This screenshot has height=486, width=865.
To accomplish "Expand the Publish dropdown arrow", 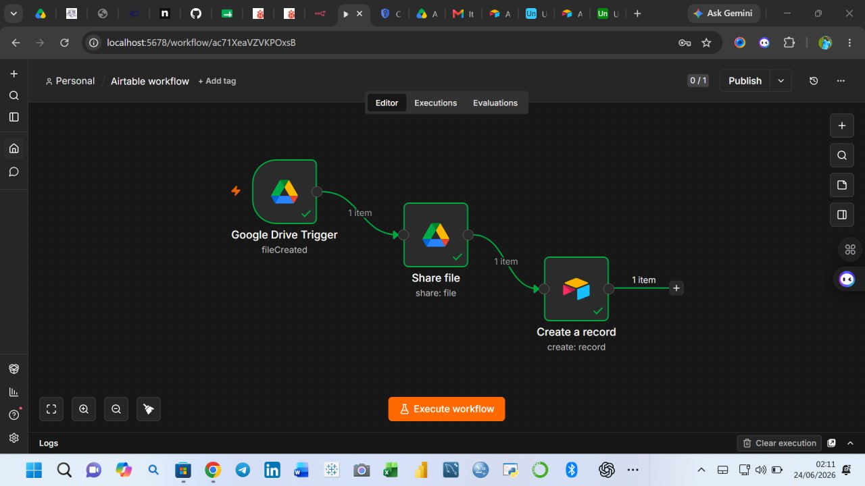I will pyautogui.click(x=781, y=81).
